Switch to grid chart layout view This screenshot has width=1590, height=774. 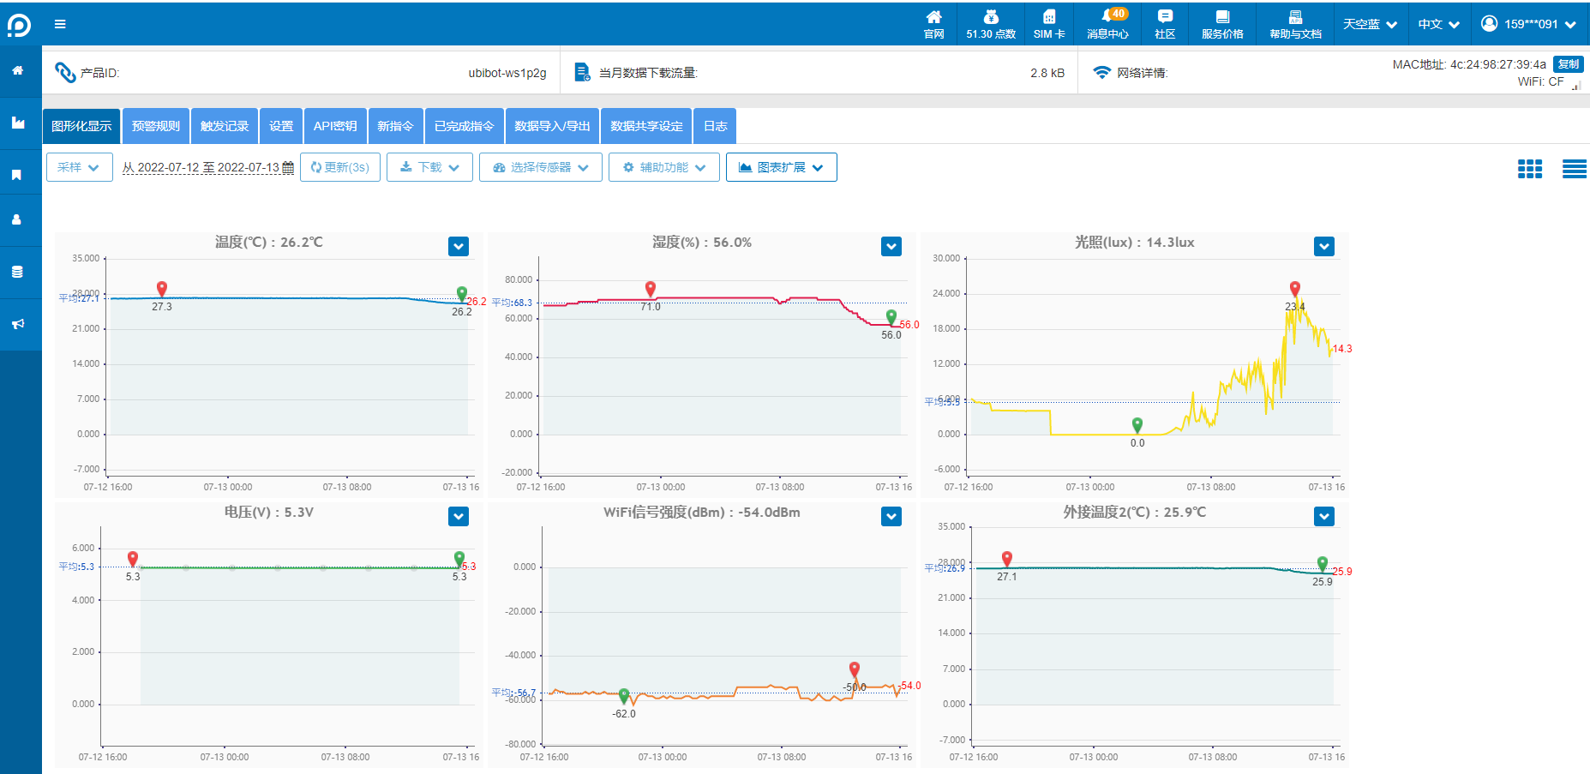[1530, 169]
